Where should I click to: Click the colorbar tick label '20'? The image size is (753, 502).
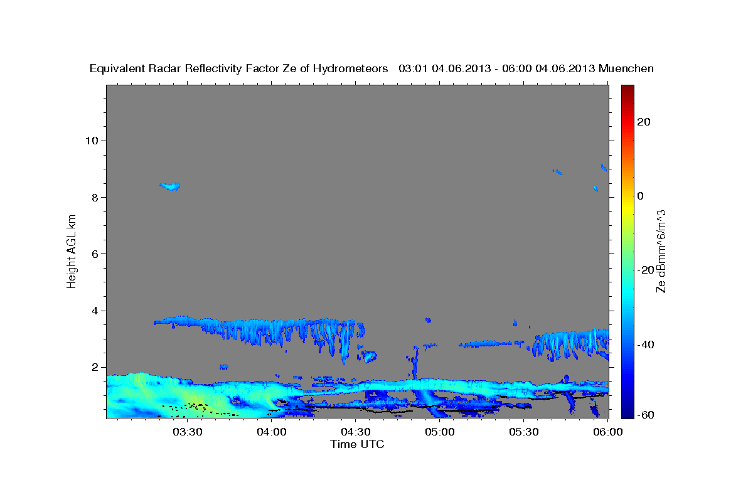pos(643,122)
